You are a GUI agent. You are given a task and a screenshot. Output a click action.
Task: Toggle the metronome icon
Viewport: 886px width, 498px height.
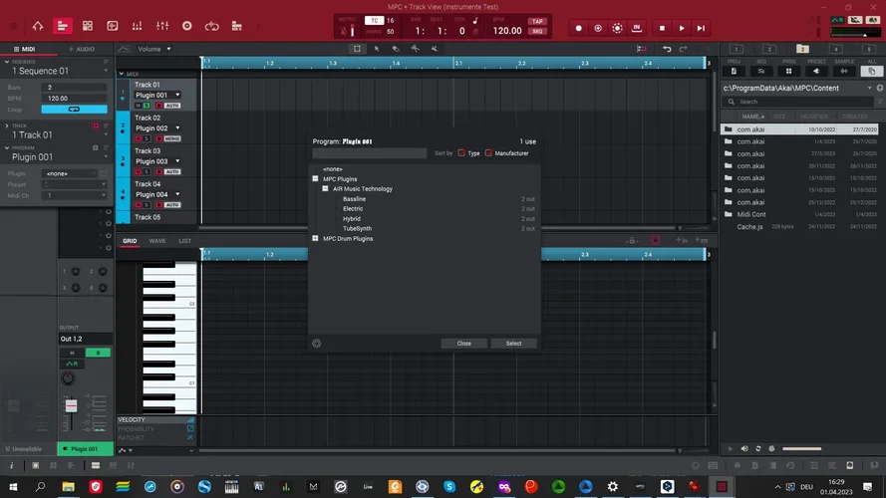344,31
